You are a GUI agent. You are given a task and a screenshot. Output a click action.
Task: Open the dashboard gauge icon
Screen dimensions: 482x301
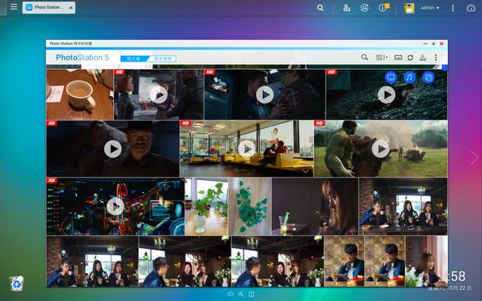click(x=471, y=8)
